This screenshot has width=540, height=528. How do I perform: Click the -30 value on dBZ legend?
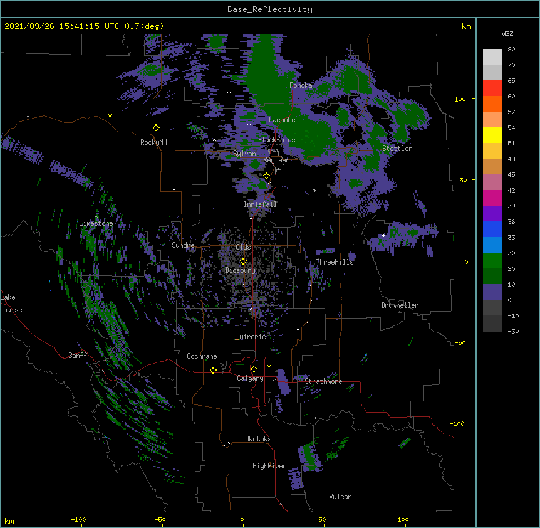click(513, 331)
